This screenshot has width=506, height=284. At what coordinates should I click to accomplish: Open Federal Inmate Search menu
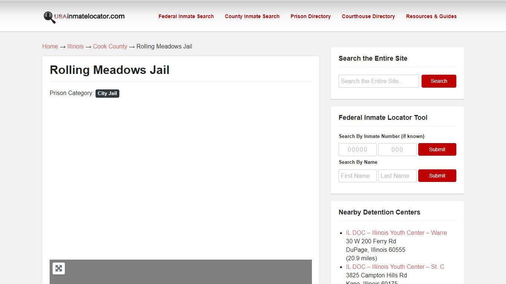tap(186, 16)
